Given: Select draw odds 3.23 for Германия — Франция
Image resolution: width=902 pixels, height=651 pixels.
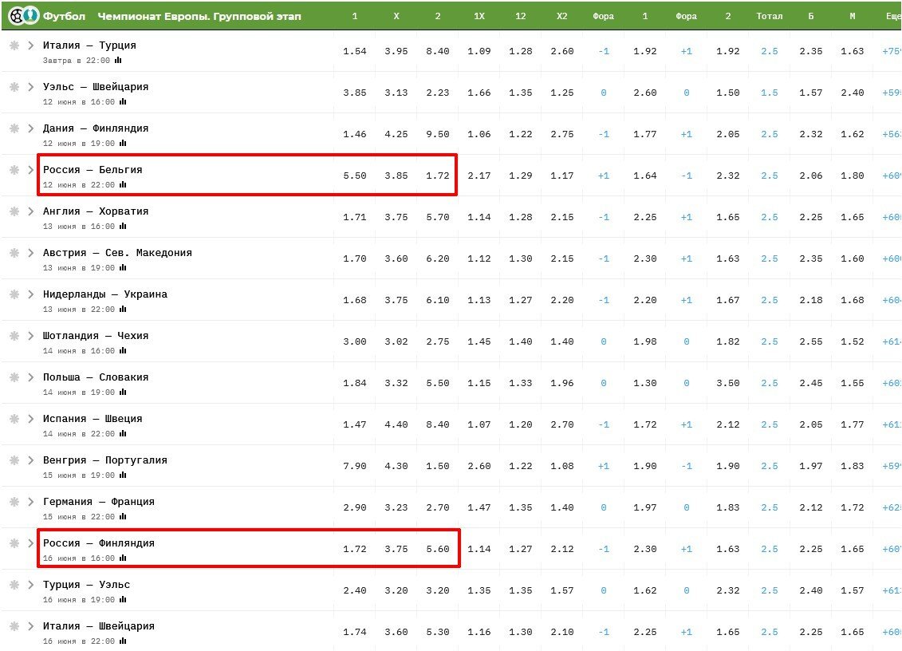Looking at the screenshot, I should tap(396, 507).
